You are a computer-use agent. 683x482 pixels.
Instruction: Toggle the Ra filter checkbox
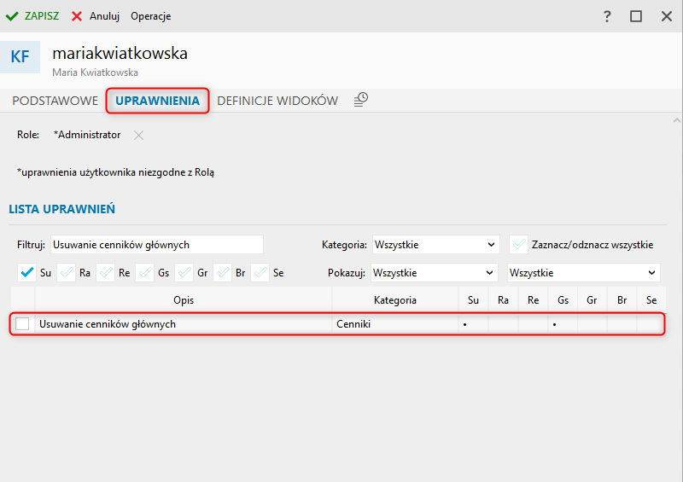coord(67,273)
